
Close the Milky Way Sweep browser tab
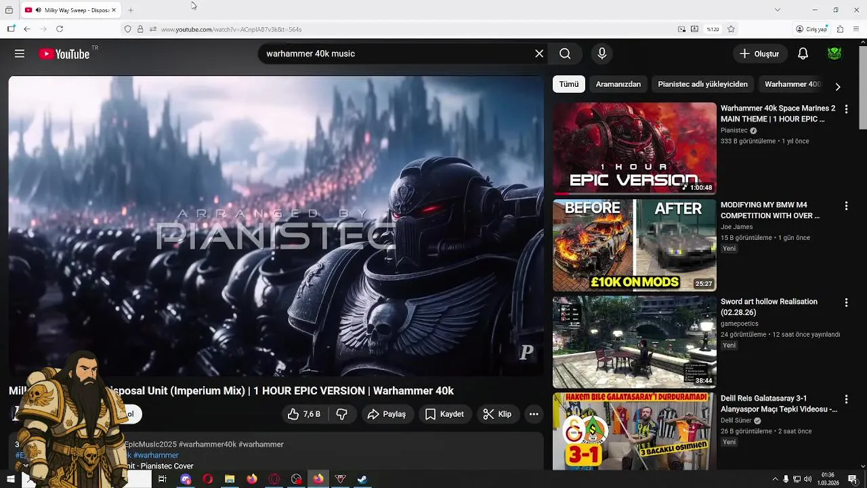point(114,10)
